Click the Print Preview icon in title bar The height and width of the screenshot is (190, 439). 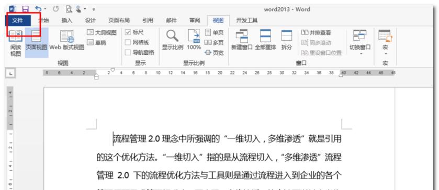[x=69, y=9]
